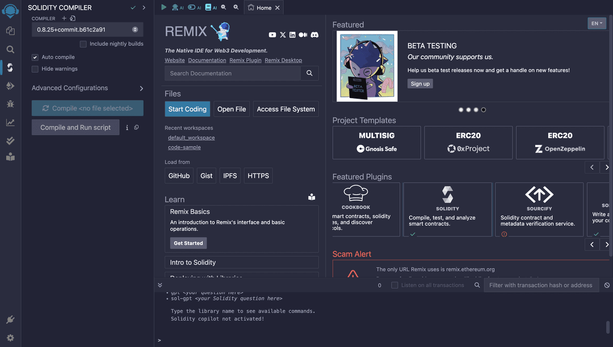Screen dimensions: 613x347
Task: Open Remix LinkedIn icon
Action: click(x=292, y=35)
